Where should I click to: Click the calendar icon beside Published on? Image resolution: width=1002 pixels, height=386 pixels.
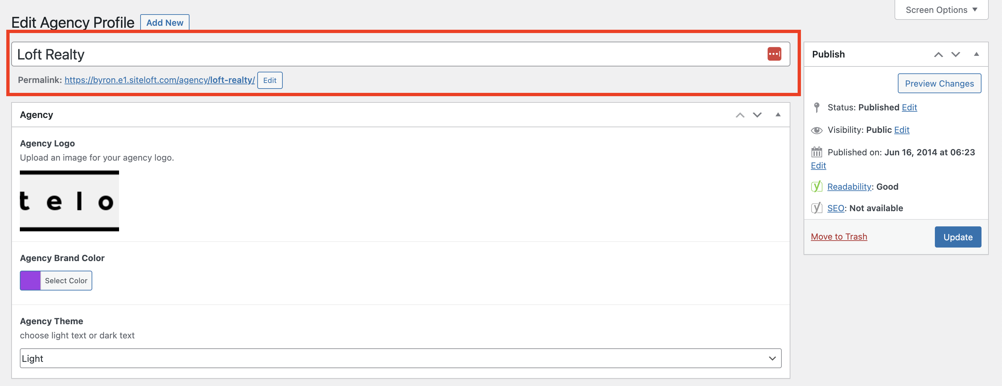click(x=816, y=152)
